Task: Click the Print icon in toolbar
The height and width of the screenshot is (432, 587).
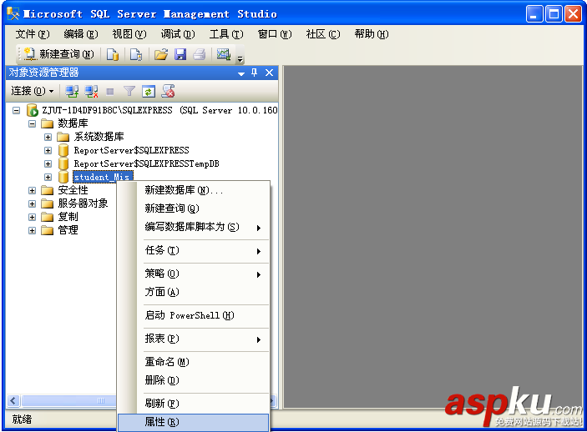Action: pos(200,54)
